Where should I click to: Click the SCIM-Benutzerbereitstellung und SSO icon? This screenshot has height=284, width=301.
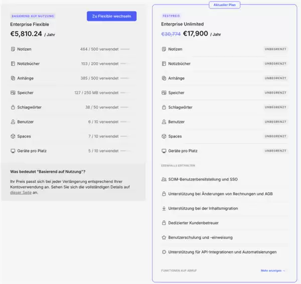pyautogui.click(x=164, y=179)
